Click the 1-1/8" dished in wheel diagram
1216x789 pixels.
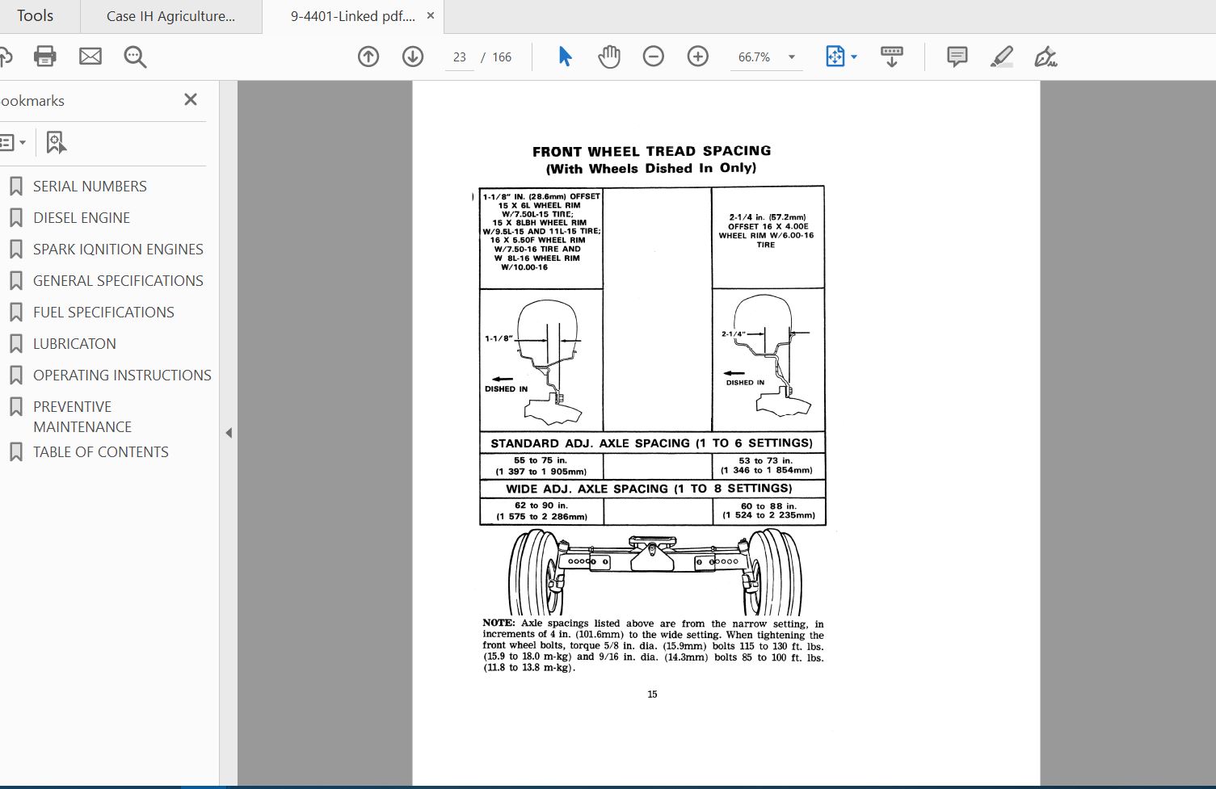[541, 360]
